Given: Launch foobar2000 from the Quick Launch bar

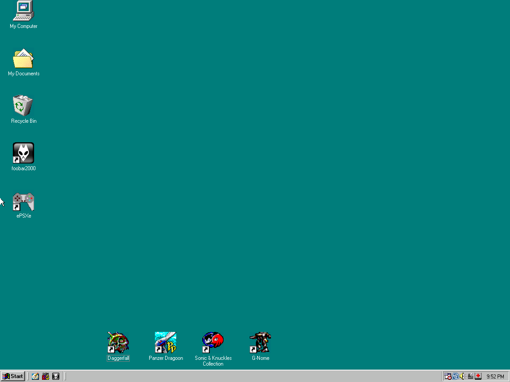Looking at the screenshot, I should (x=56, y=376).
